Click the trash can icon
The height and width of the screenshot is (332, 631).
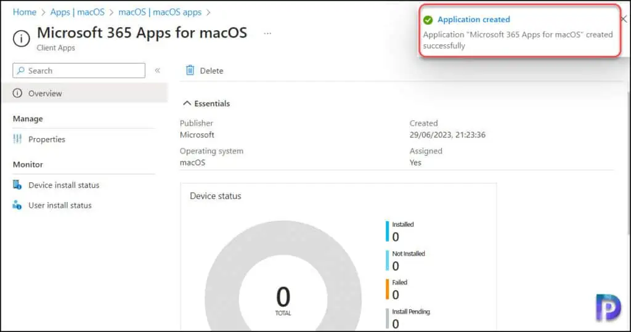click(190, 70)
